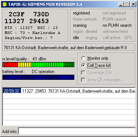Screen dimensions: 138x137
Task: Click the hex cell ID 2C3F
Action: (17, 14)
